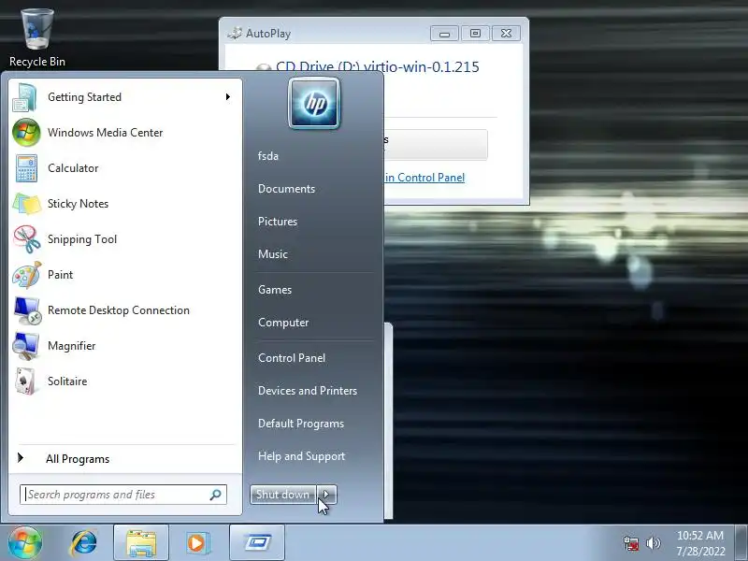Open the Shut down options arrow
The height and width of the screenshot is (561, 748).
pos(326,495)
